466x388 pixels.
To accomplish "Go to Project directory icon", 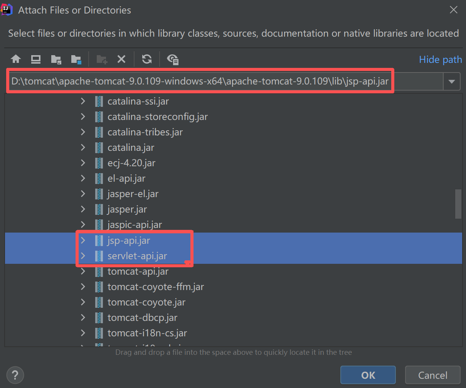I will 56,59.
